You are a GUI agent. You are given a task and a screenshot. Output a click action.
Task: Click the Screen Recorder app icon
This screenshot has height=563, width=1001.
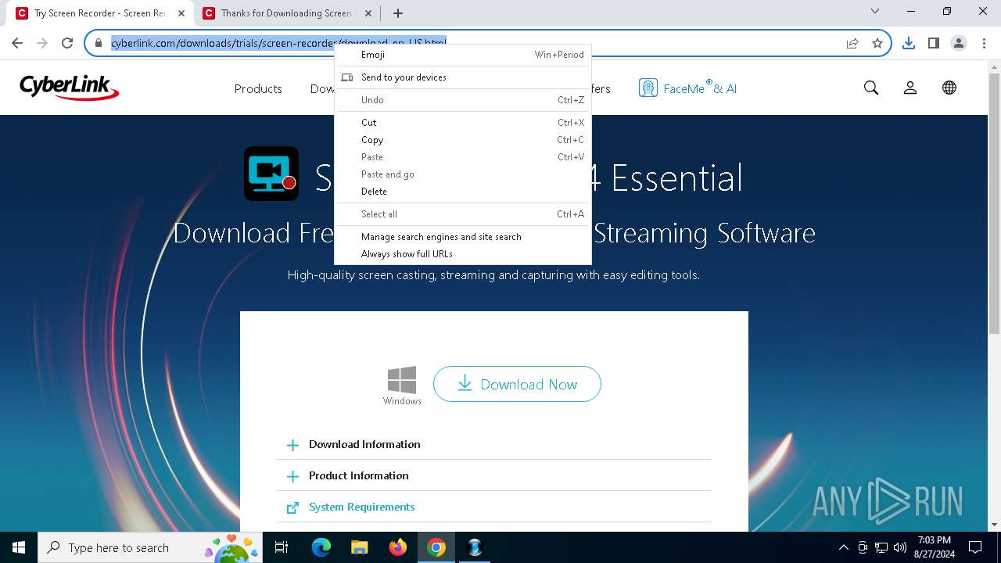click(x=271, y=174)
